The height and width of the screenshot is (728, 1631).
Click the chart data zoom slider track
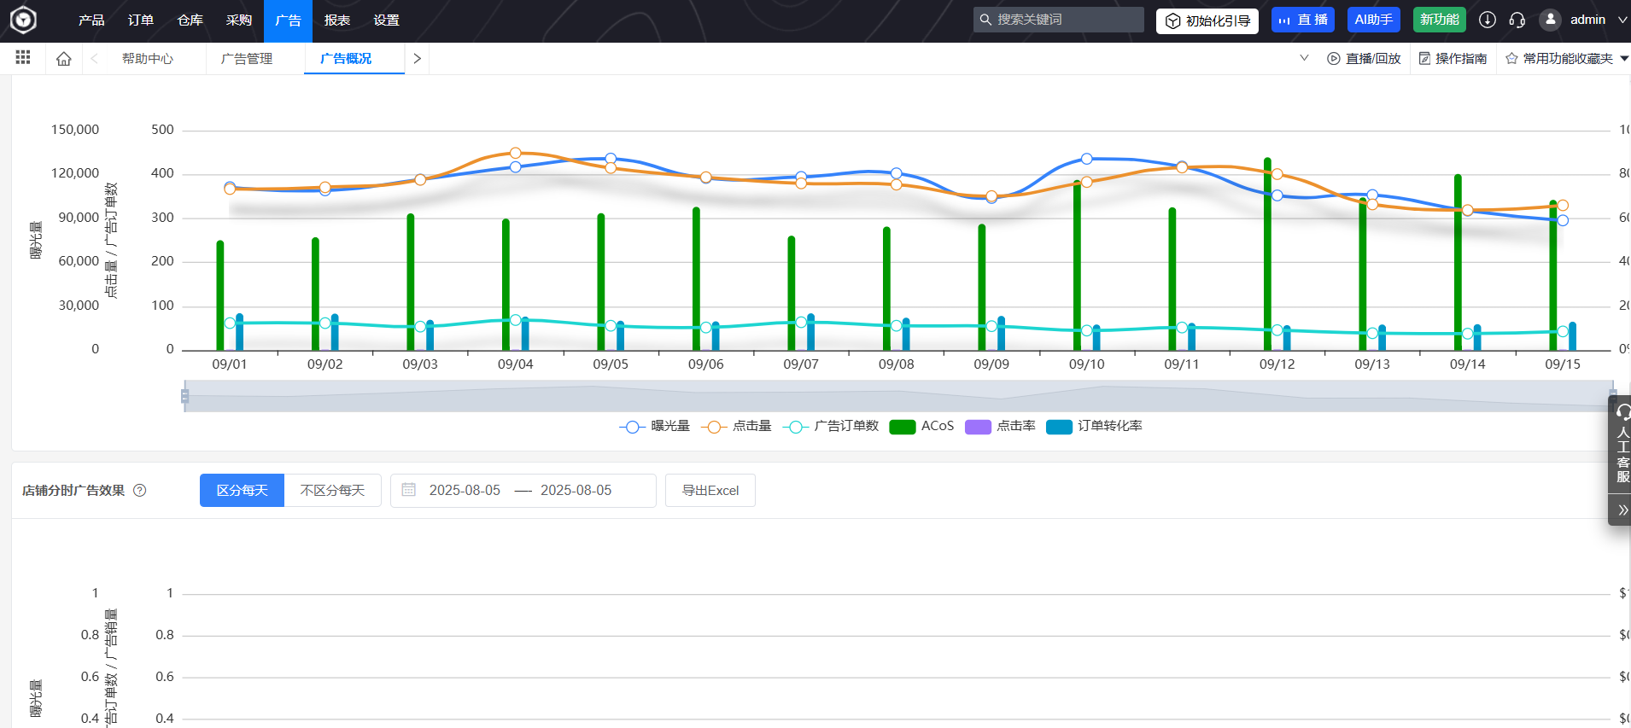click(898, 396)
